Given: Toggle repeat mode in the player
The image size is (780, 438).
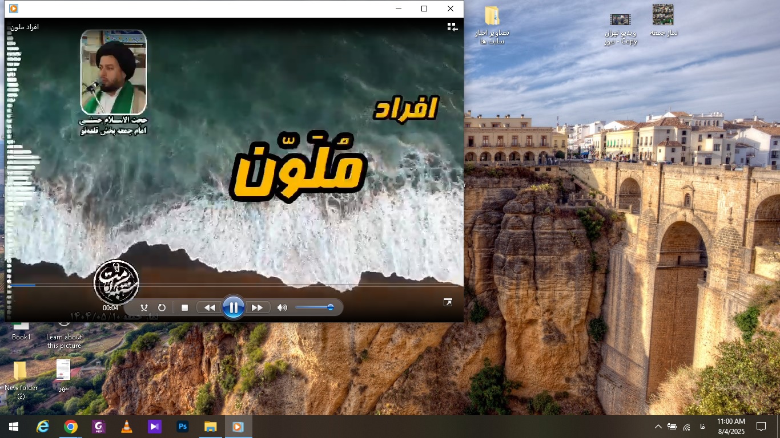Looking at the screenshot, I should click(162, 307).
